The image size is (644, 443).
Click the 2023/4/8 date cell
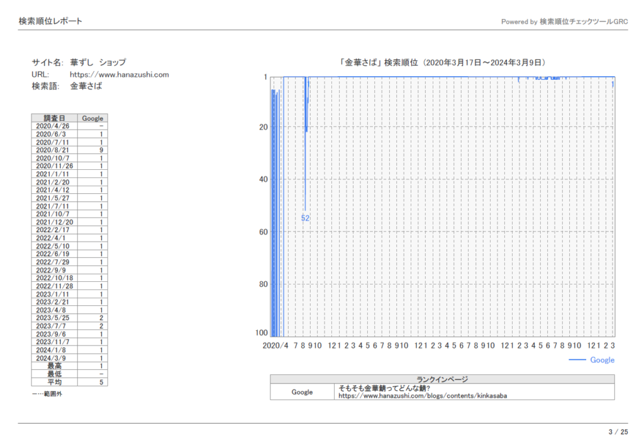(54, 310)
